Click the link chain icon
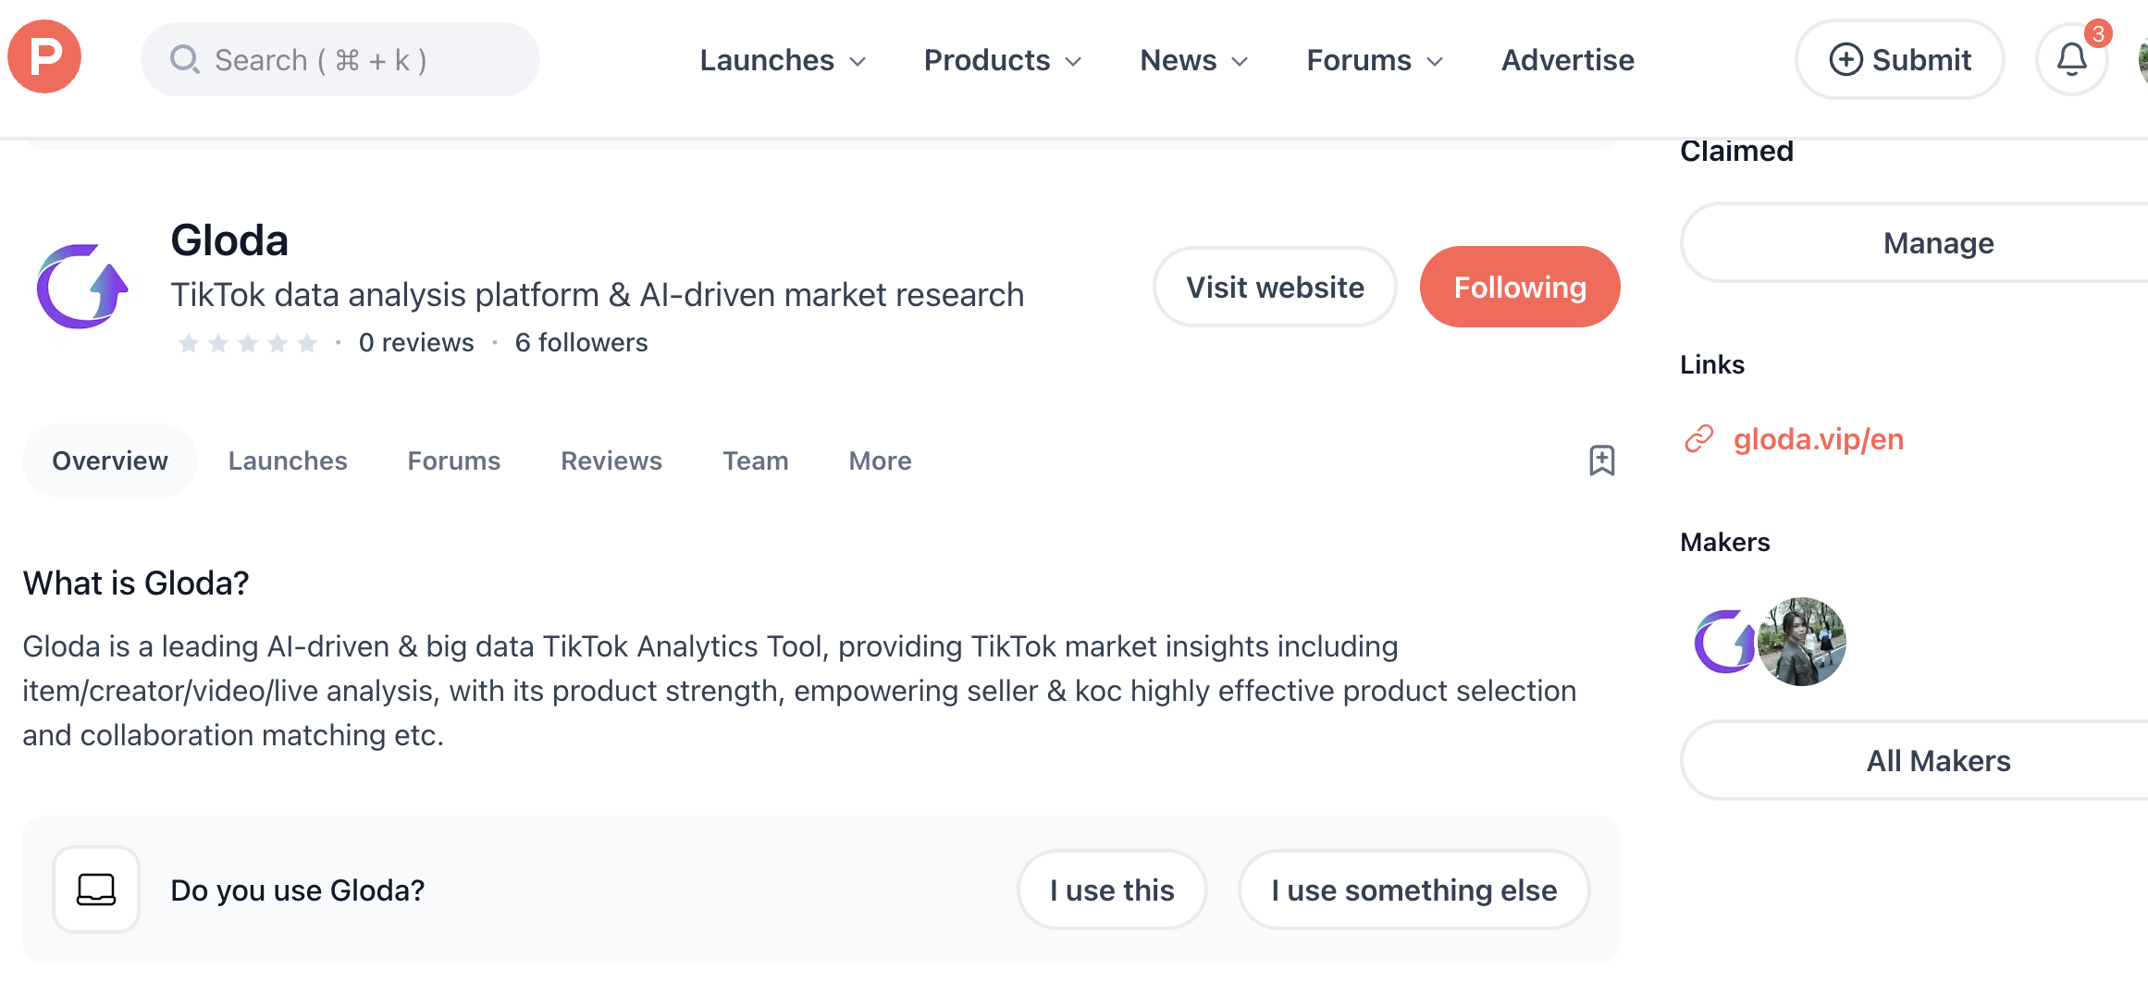 point(1698,439)
